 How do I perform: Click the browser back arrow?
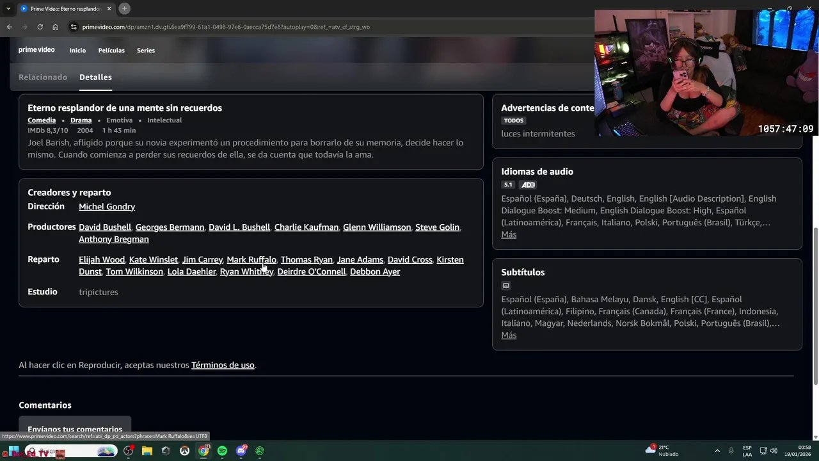click(9, 27)
